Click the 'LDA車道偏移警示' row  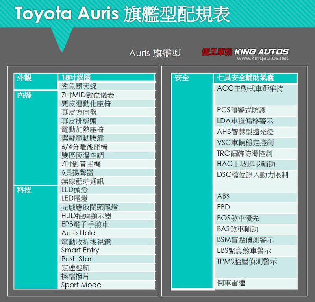tap(256, 121)
